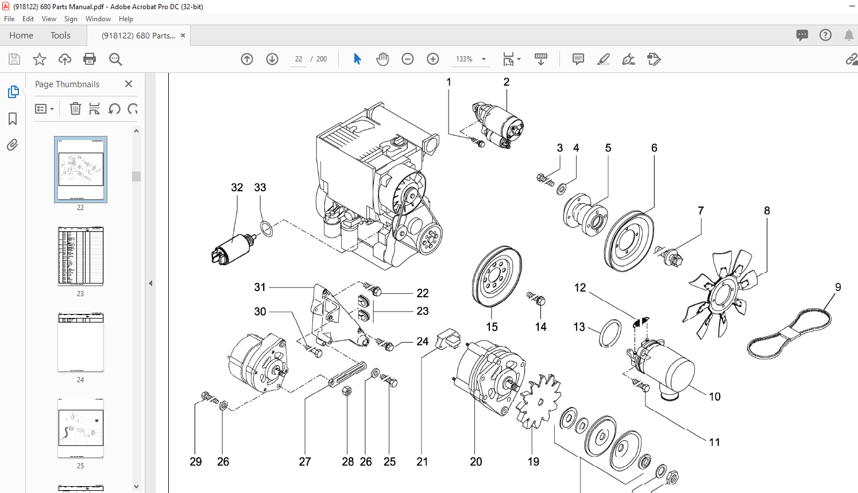
Task: Switch to the Home tab
Action: click(x=21, y=36)
